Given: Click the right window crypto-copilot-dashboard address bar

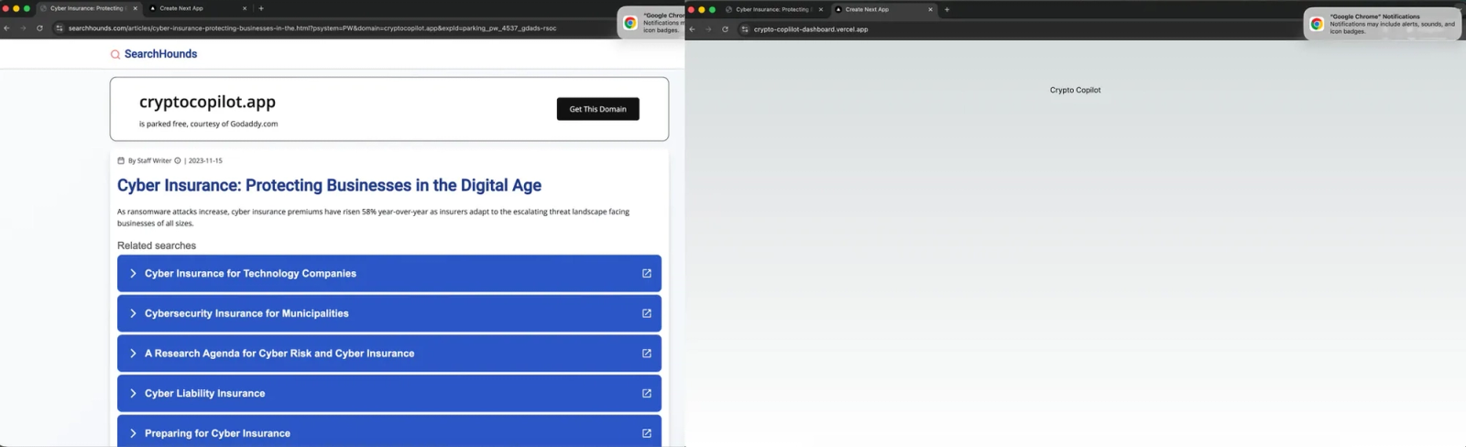Looking at the screenshot, I should [x=811, y=29].
